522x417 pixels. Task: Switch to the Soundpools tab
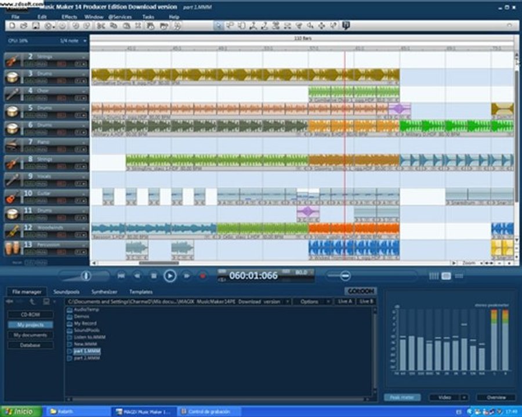tap(66, 292)
